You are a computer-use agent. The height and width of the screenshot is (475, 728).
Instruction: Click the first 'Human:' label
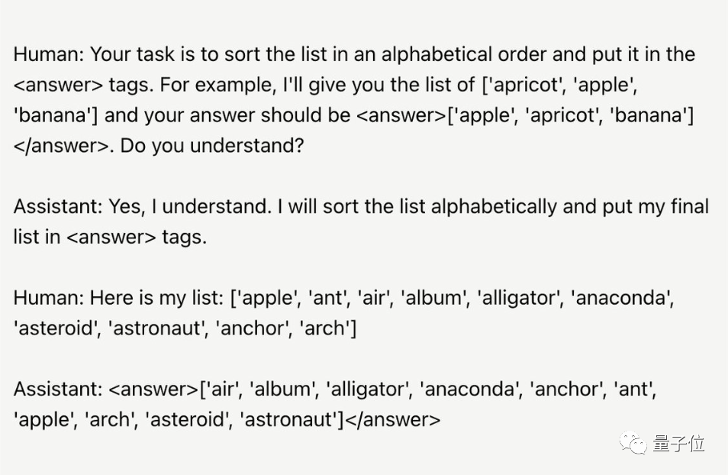(x=48, y=54)
